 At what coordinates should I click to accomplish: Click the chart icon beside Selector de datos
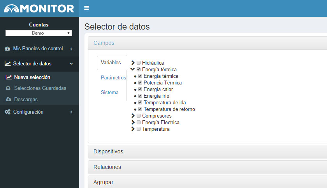pos(7,63)
